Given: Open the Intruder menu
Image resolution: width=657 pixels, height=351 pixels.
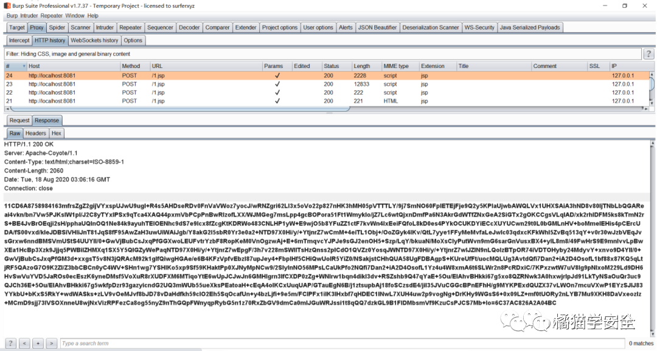Looking at the screenshot, I should (29, 15).
